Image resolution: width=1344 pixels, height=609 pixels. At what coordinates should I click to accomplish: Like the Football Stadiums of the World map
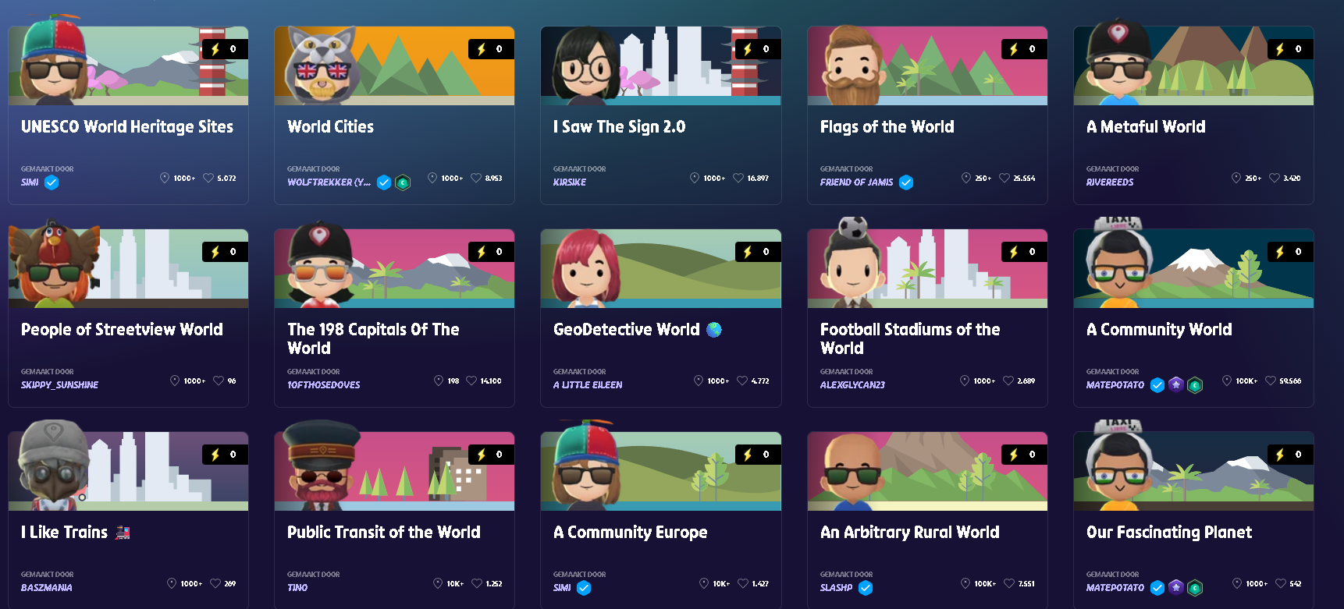pyautogui.click(x=1008, y=381)
